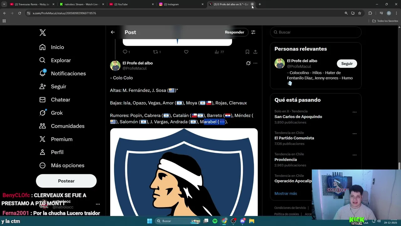Click the X logo in the sidebar
The image size is (401, 226).
click(x=43, y=32)
